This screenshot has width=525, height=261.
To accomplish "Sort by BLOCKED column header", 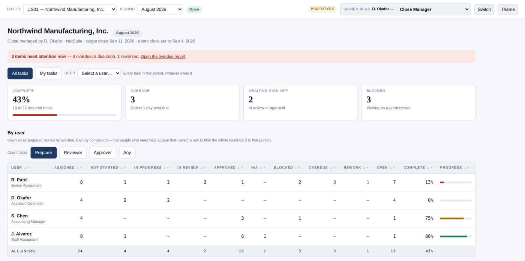I will tap(287, 168).
